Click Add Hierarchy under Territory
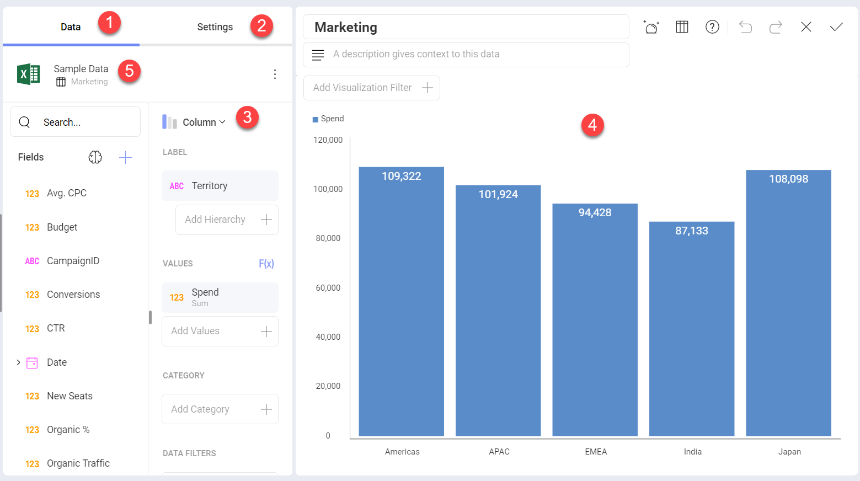This screenshot has height=481, width=860. point(226,219)
